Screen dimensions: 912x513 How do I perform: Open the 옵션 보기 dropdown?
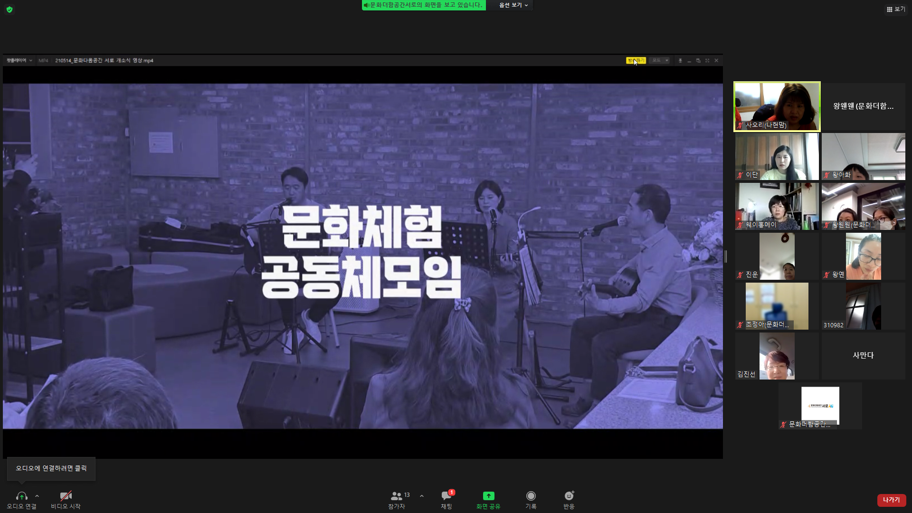[x=513, y=5]
